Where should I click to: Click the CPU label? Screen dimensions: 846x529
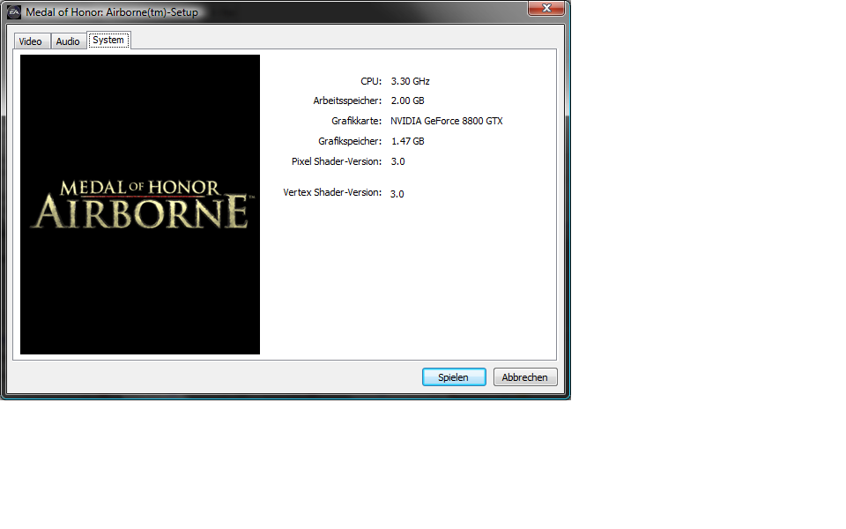[x=371, y=81]
